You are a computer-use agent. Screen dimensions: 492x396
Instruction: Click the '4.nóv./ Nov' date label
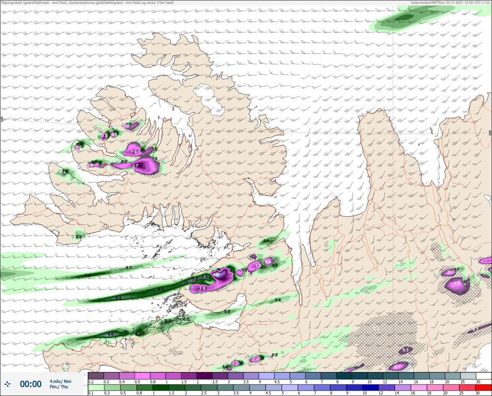click(60, 381)
